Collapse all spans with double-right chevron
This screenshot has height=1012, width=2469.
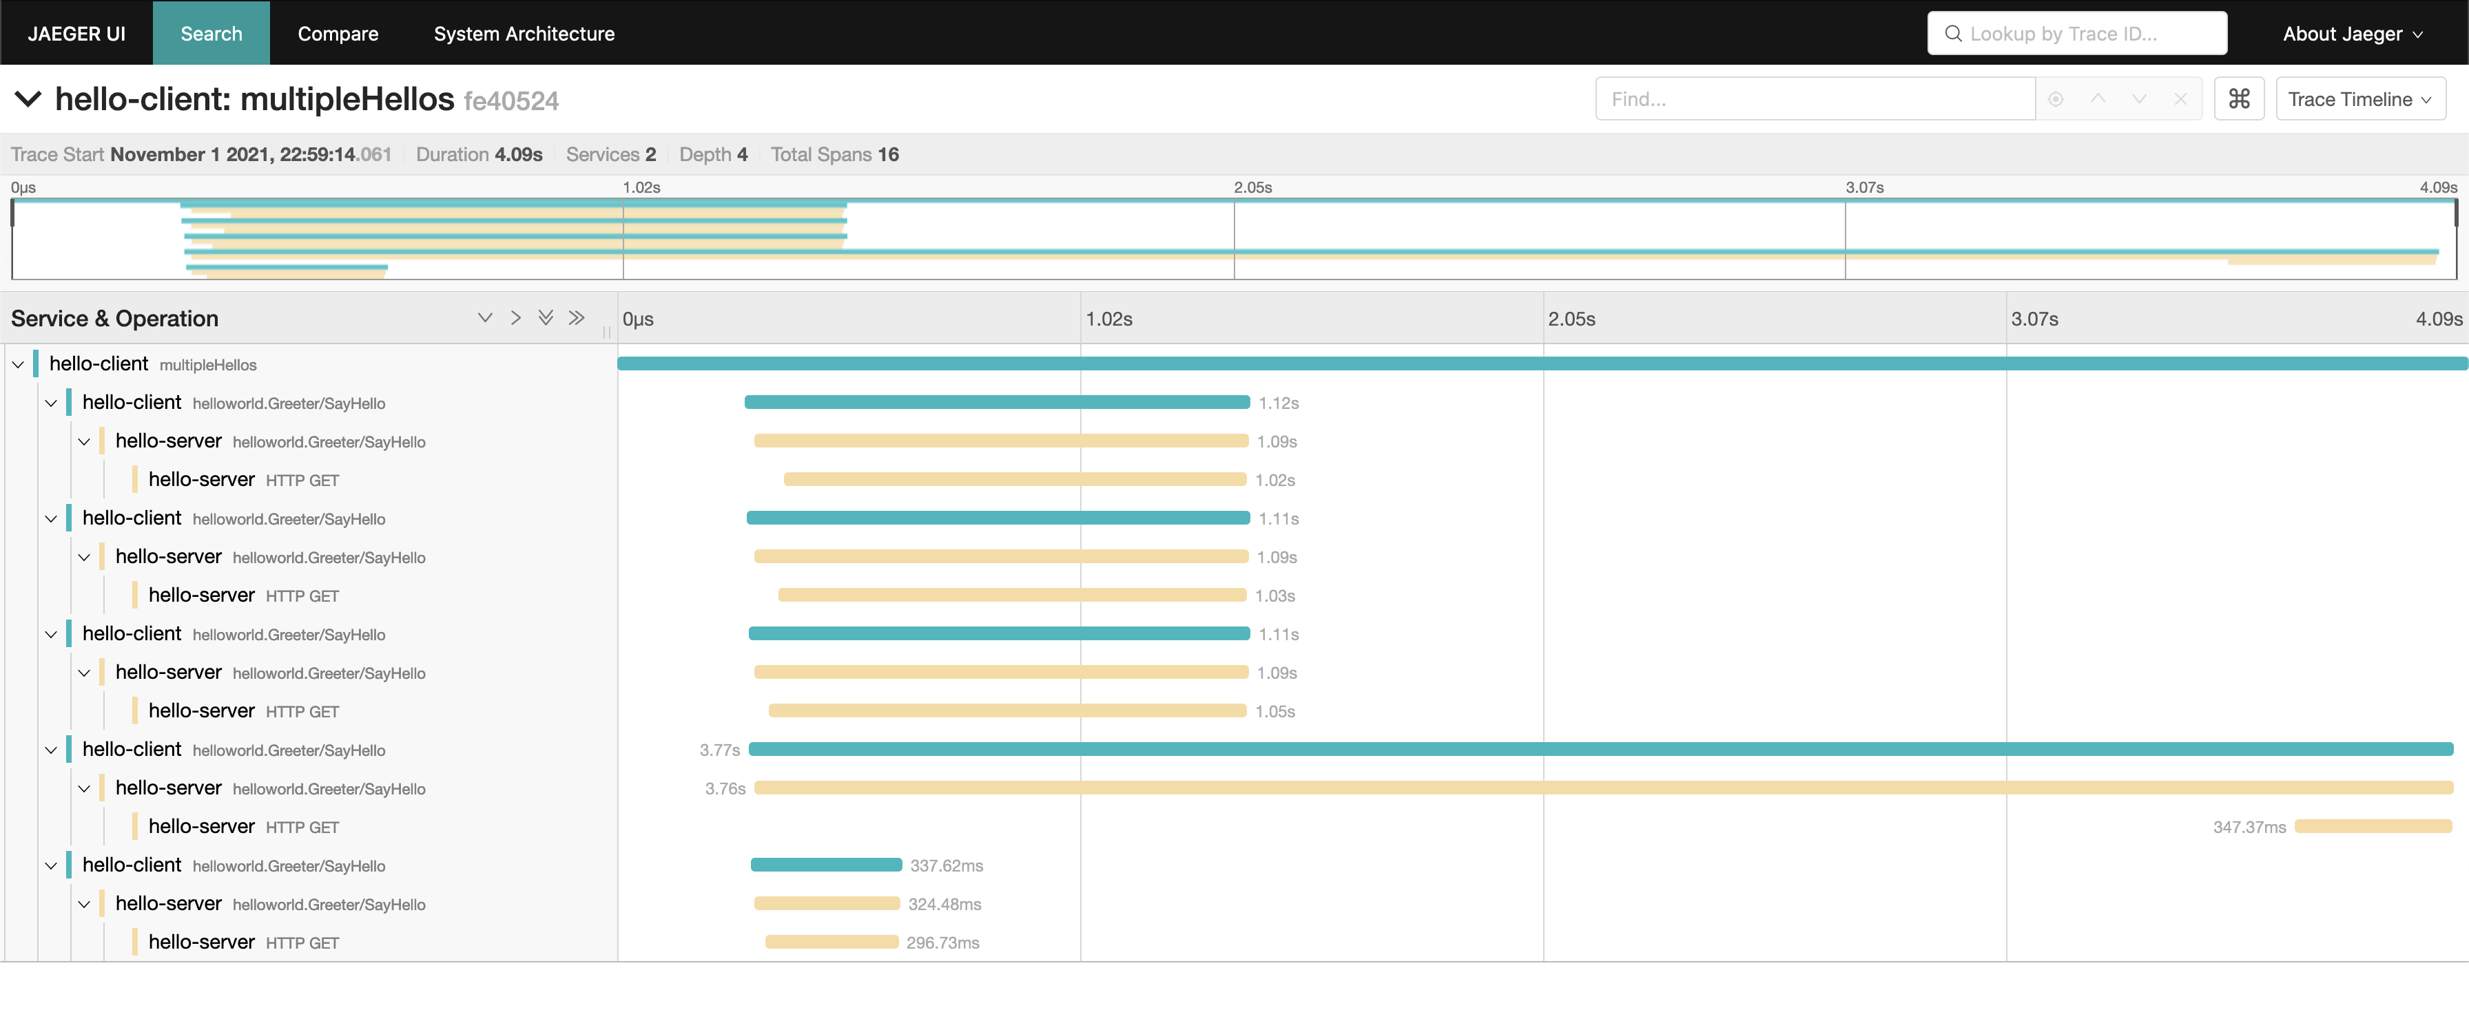coord(576,318)
